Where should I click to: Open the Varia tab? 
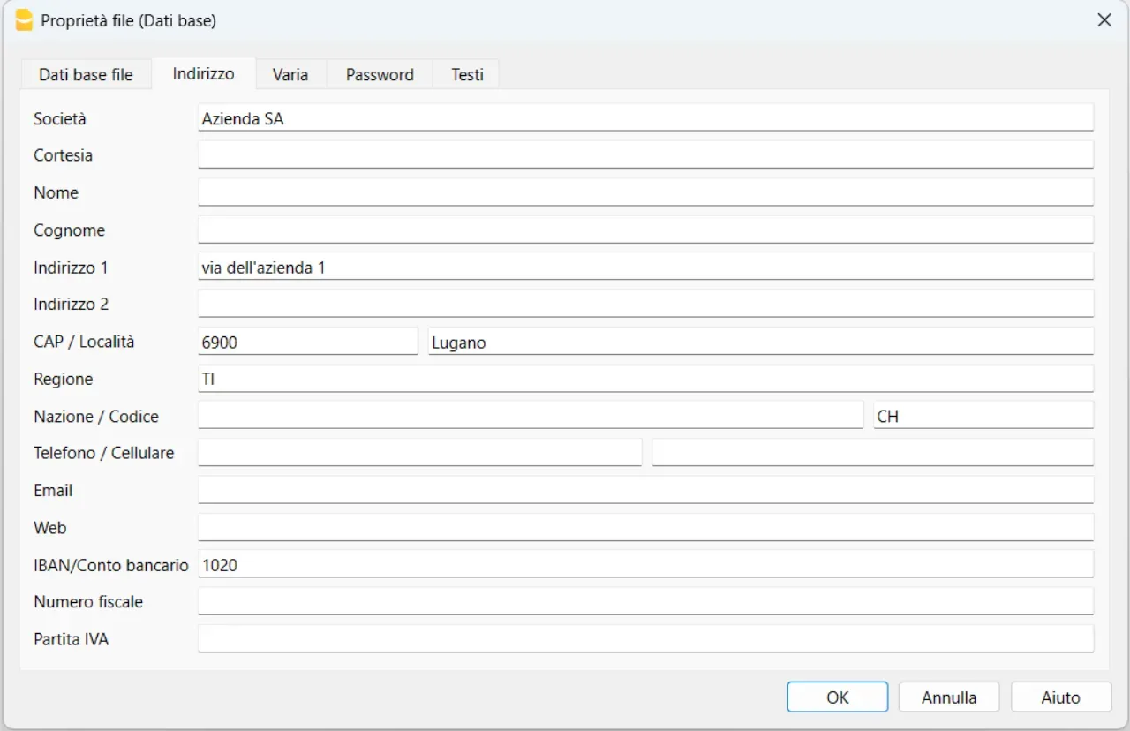290,75
